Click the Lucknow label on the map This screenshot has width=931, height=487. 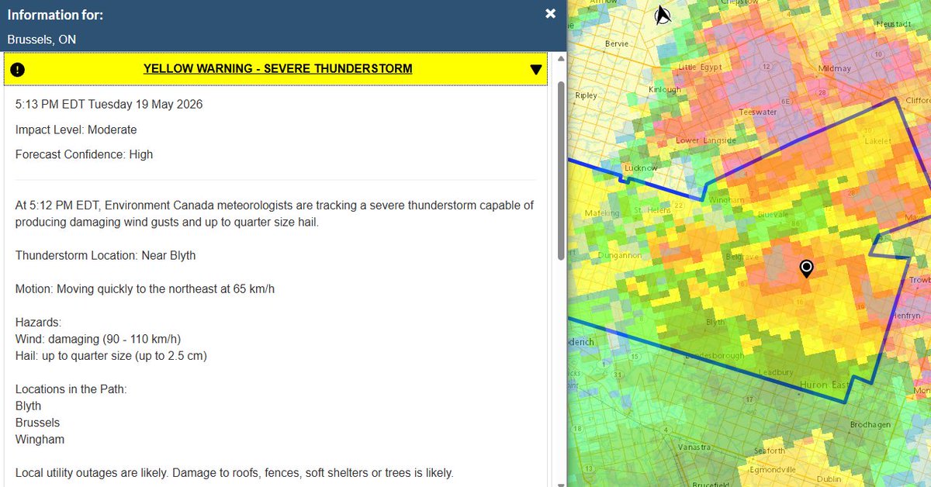point(640,168)
